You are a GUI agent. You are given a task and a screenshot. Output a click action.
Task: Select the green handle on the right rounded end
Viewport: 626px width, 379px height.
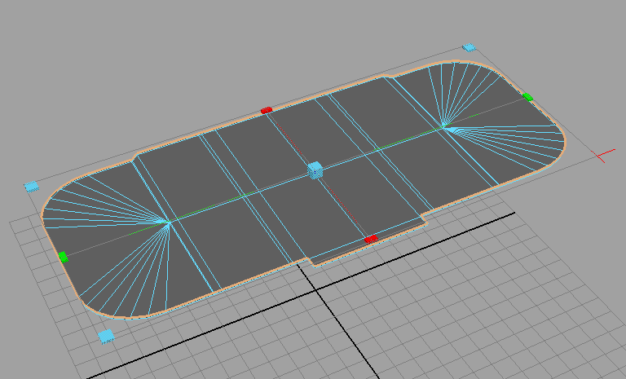coord(528,97)
